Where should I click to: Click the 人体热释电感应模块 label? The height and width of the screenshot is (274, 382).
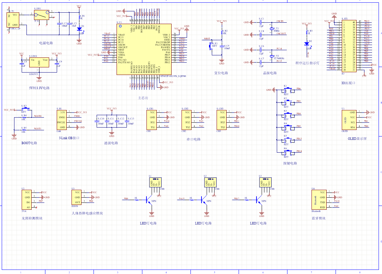point(87,213)
